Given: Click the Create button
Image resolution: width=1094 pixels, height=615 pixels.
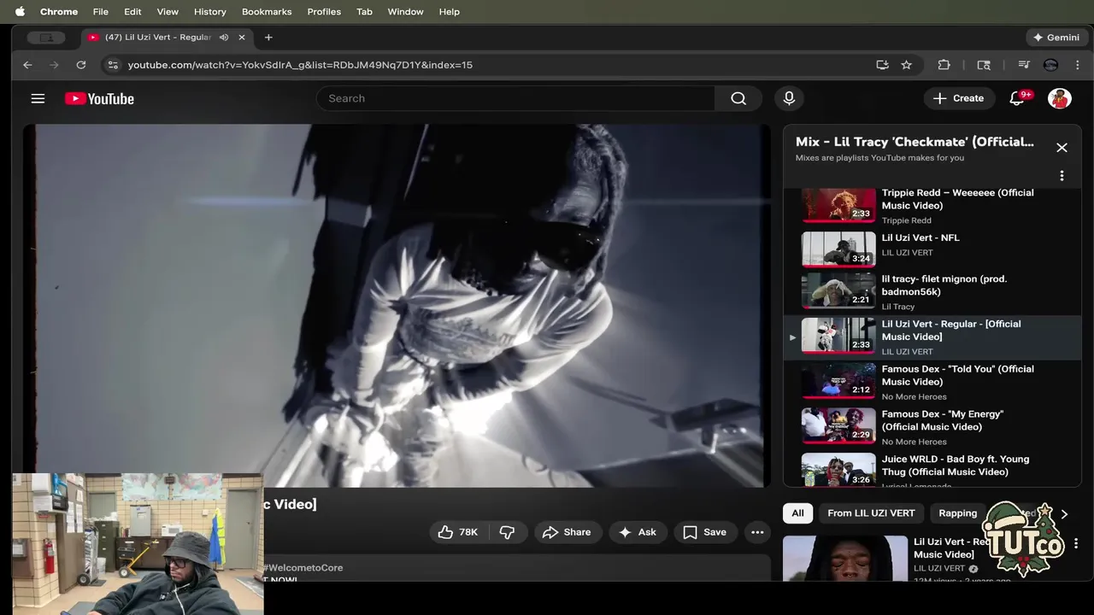Looking at the screenshot, I should click(x=959, y=98).
